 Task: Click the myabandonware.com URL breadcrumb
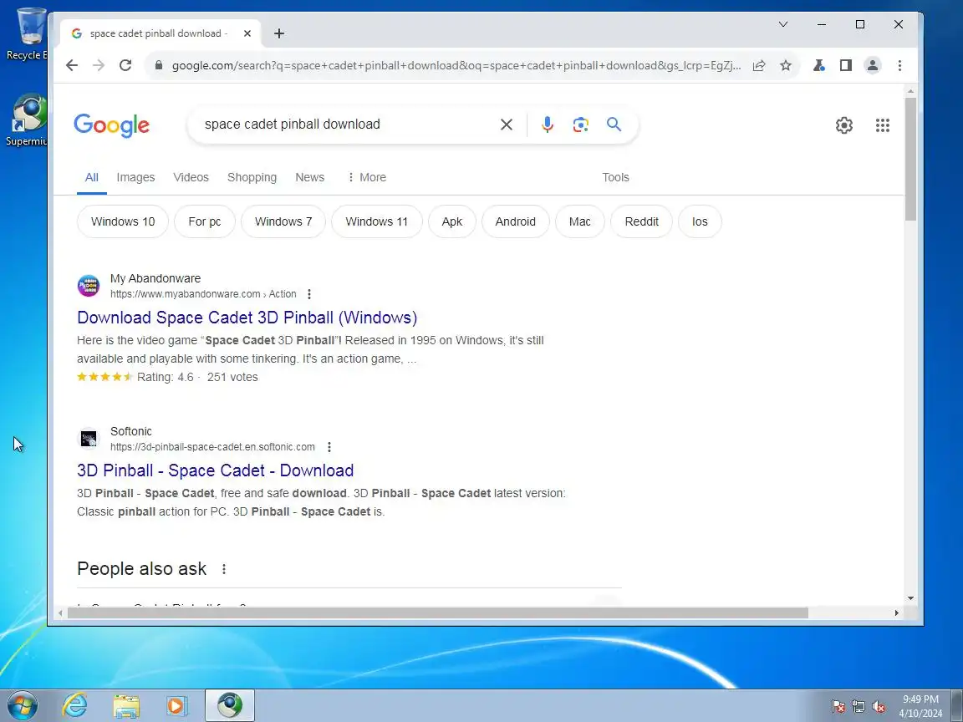203,294
